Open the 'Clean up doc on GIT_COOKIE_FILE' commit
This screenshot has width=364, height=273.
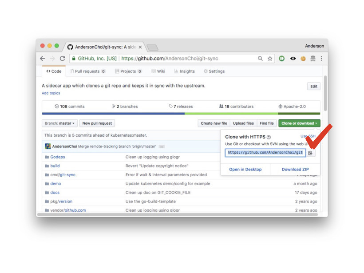158,193
